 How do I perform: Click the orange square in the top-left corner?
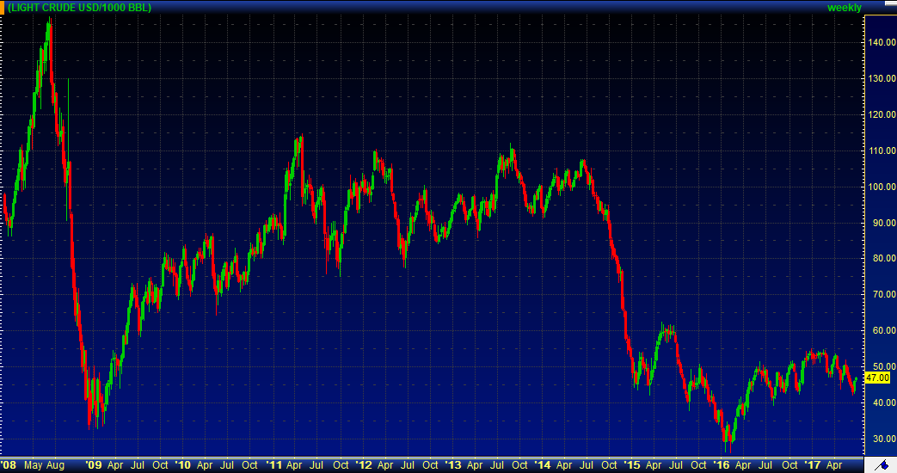point(3,8)
